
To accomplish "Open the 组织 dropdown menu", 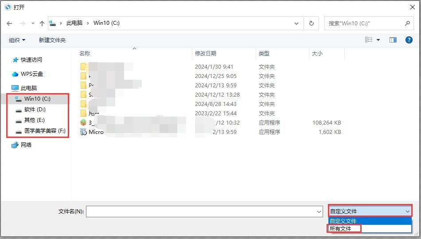I will [x=17, y=40].
